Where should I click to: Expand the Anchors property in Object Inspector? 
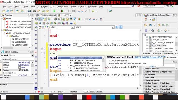(x=1, y=62)
